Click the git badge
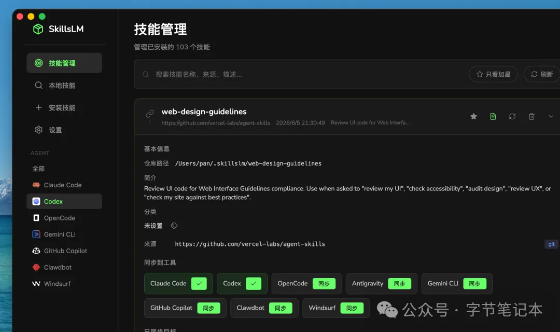This screenshot has height=332, width=560. coord(551,244)
